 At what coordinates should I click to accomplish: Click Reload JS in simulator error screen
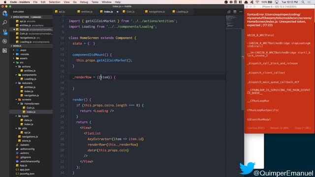coord(279,128)
